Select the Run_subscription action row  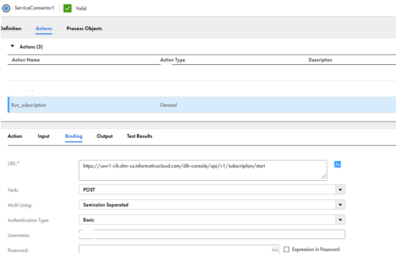[x=202, y=105]
